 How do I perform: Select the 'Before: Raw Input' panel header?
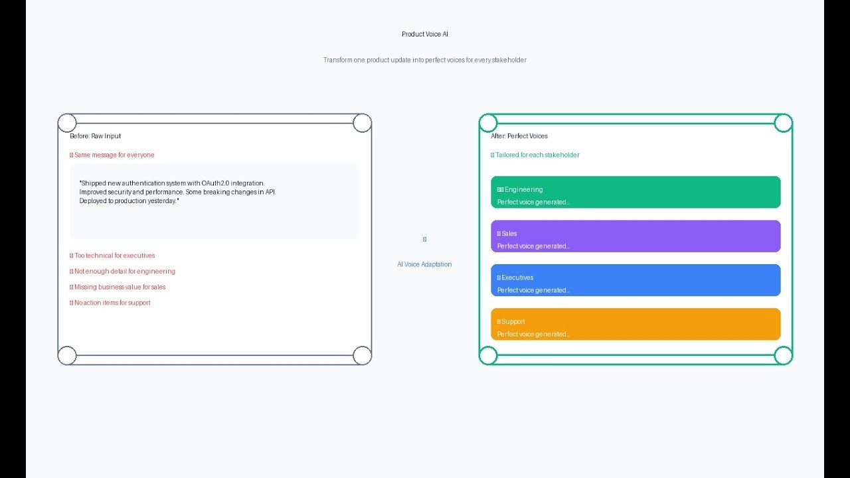coord(96,135)
